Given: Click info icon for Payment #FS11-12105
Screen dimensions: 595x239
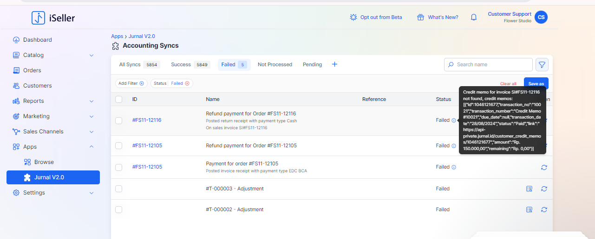Looking at the screenshot, I should pyautogui.click(x=454, y=167).
